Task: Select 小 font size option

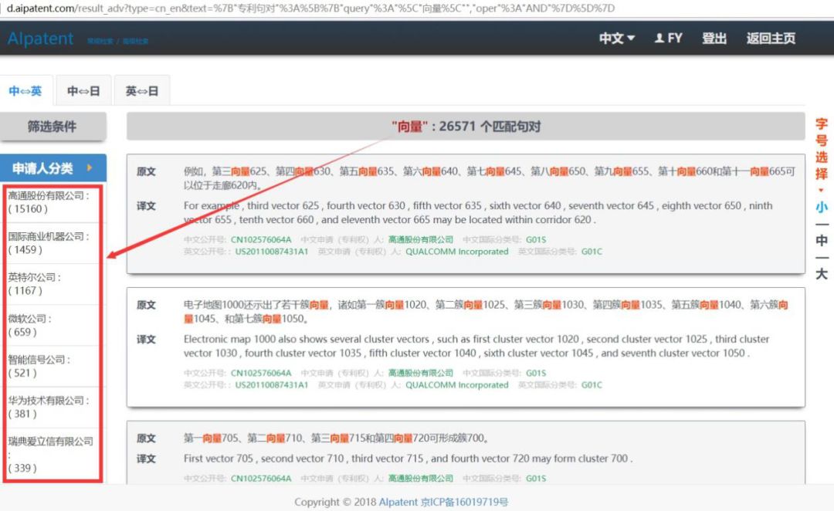Action: click(x=821, y=208)
